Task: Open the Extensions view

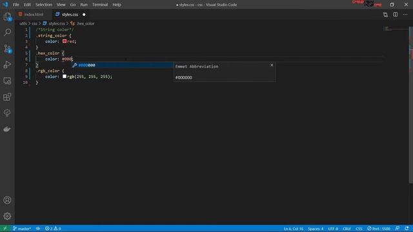Action: click(x=7, y=97)
